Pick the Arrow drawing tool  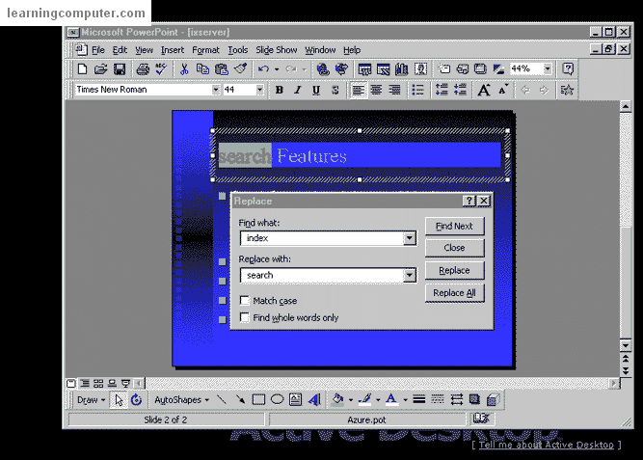coord(240,399)
